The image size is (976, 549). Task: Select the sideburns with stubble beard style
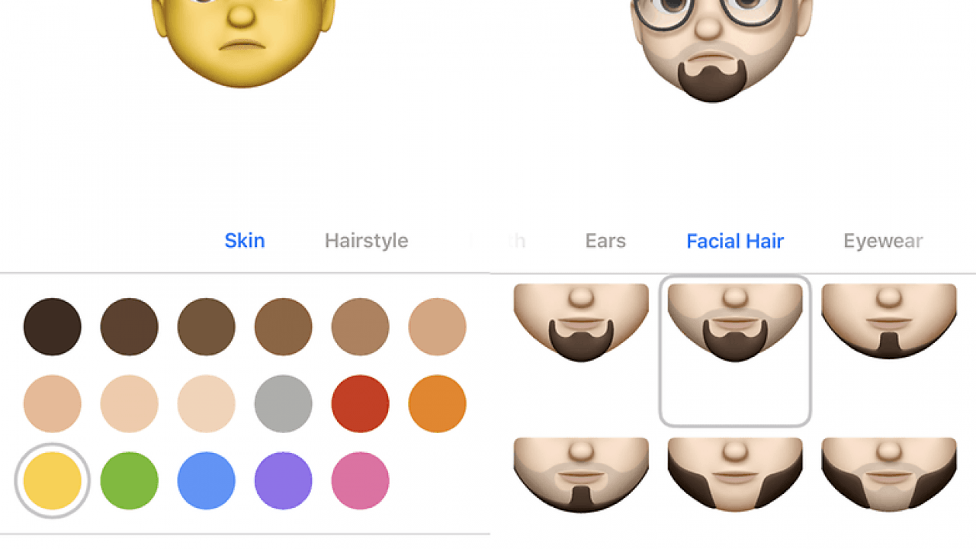click(x=889, y=475)
